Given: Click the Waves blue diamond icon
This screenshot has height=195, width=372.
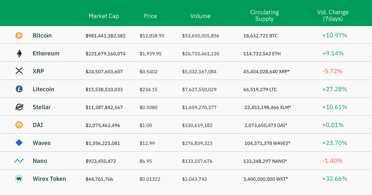Looking at the screenshot, I should 19,143.
